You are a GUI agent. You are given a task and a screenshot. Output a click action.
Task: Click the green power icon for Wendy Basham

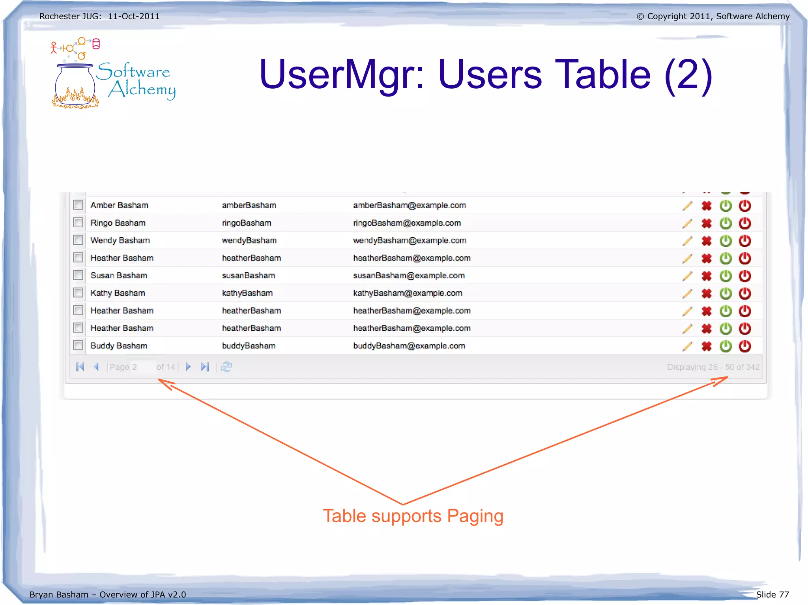(726, 241)
